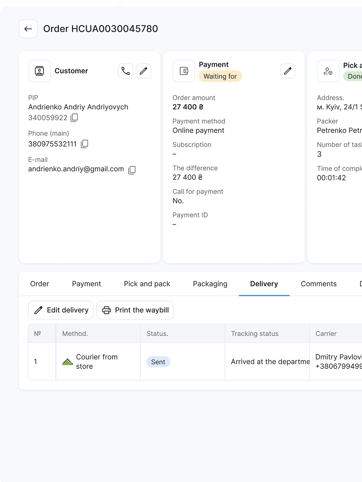Viewport: 362px width, 482px height.
Task: Copy the customer ID 340059922
Action: pyautogui.click(x=74, y=117)
